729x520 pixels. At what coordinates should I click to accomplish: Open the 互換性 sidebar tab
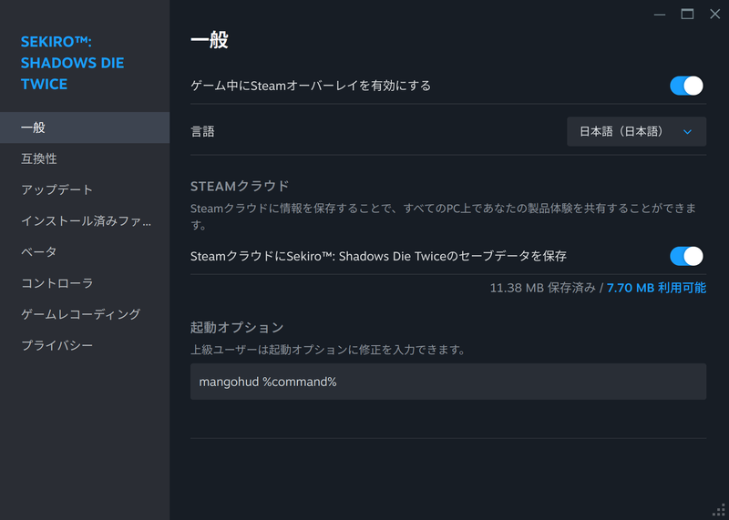click(x=85, y=158)
